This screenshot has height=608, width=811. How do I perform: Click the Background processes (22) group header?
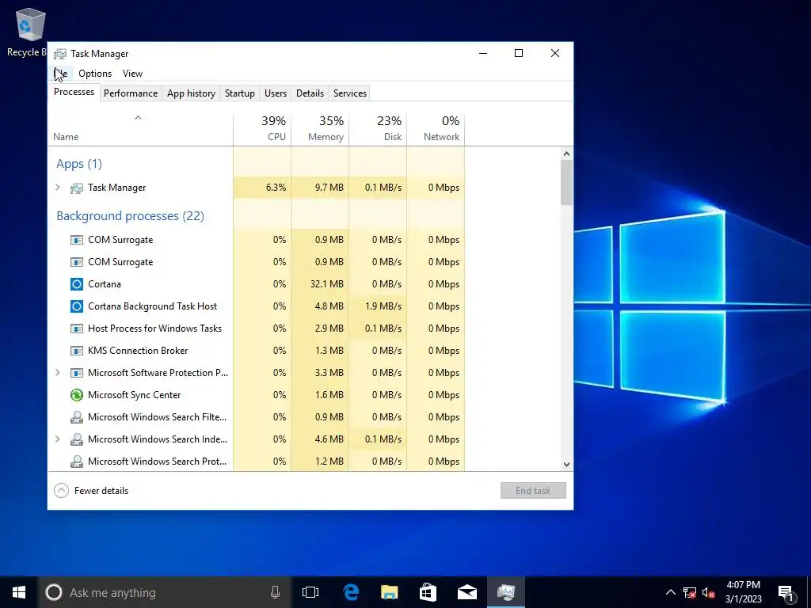[x=131, y=216]
